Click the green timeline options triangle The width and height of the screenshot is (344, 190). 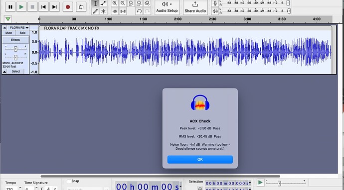point(8,19)
